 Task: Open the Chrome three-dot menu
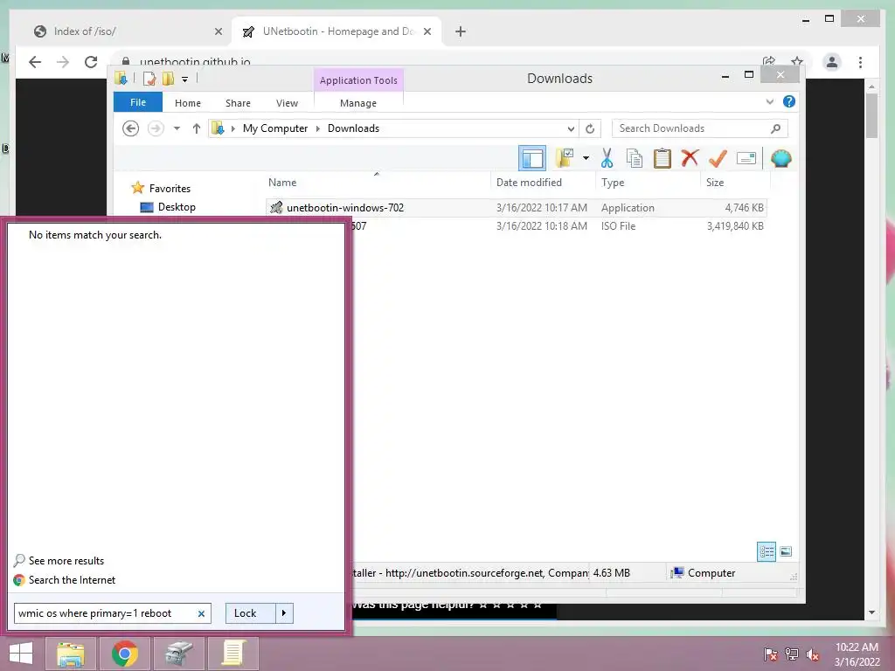tap(860, 62)
